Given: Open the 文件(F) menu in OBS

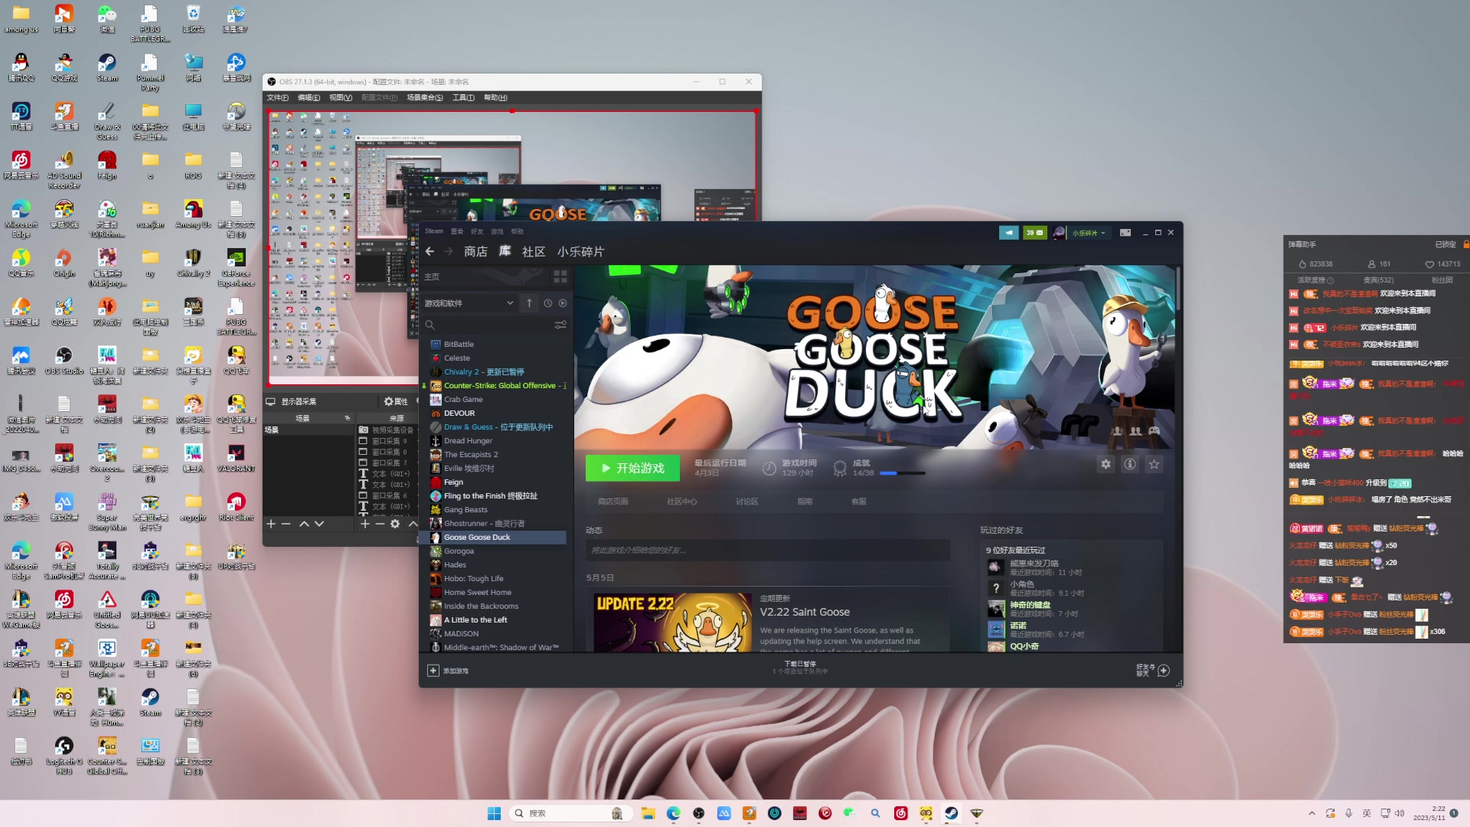Looking at the screenshot, I should [277, 97].
